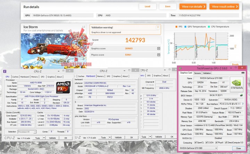
Task: Select the CPU tab in leftmost CPU-Z
Action: coord(8,77)
